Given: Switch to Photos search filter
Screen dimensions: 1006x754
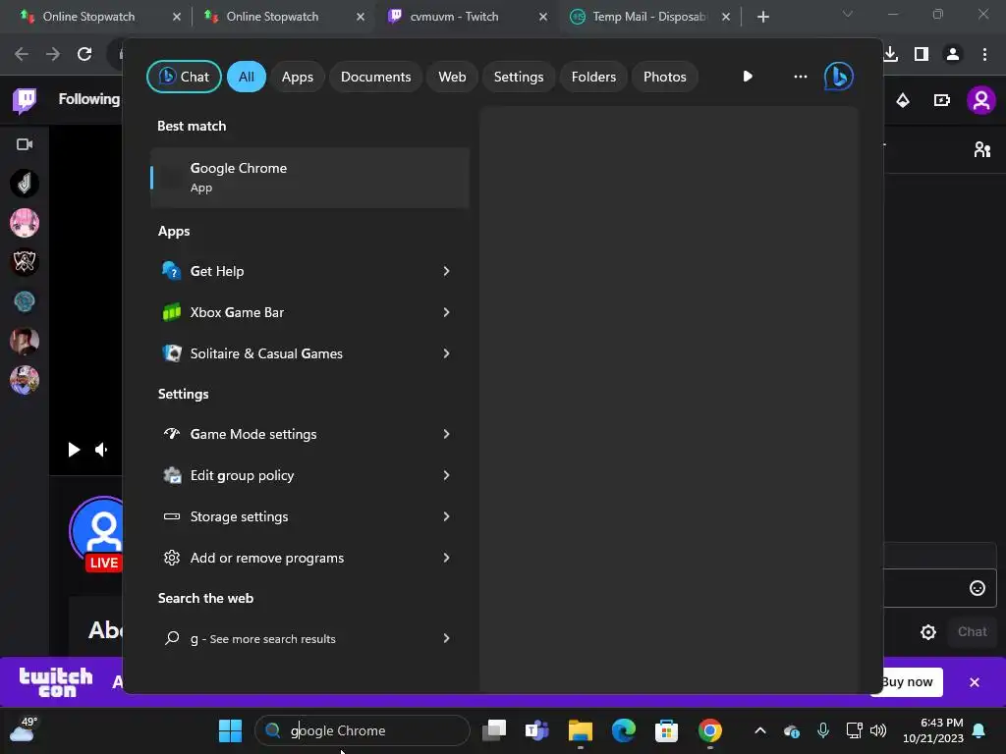Looking at the screenshot, I should (x=665, y=77).
